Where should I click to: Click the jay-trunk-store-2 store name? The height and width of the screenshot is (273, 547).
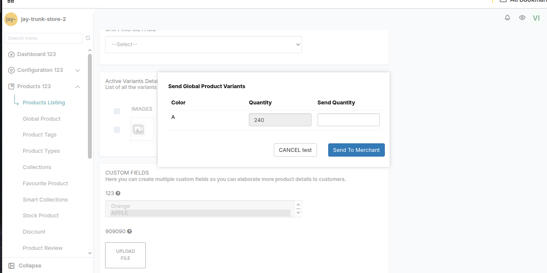[x=43, y=19]
